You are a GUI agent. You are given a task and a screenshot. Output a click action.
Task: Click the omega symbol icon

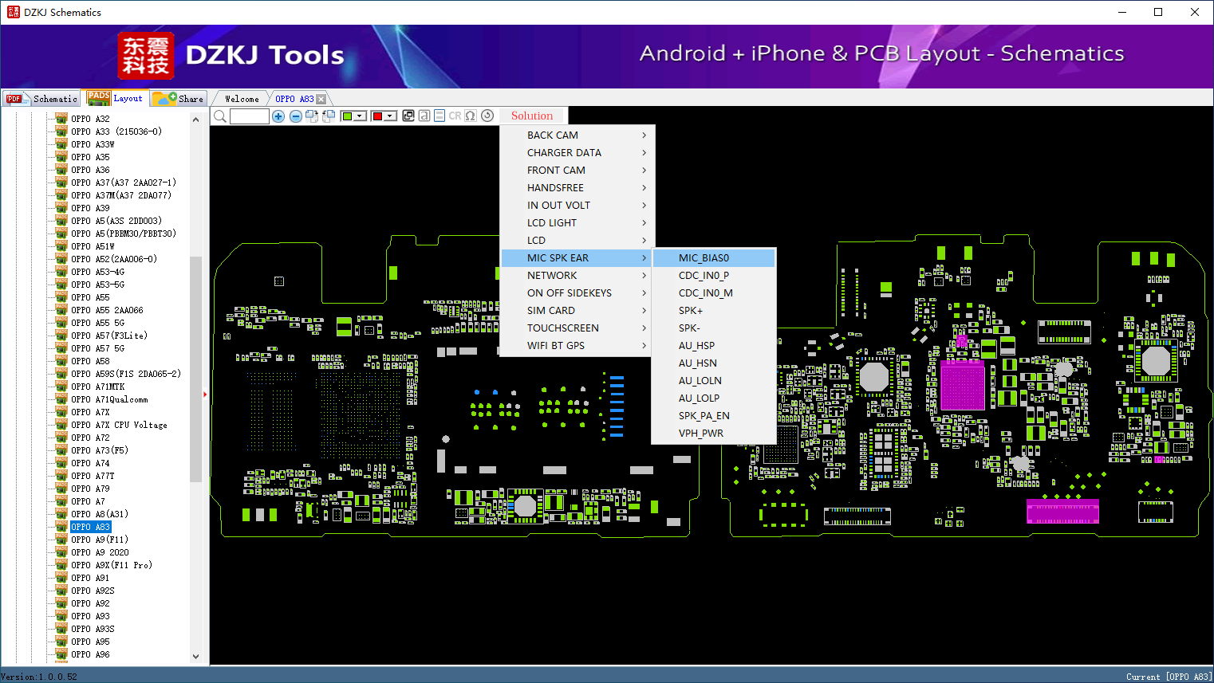coord(471,116)
